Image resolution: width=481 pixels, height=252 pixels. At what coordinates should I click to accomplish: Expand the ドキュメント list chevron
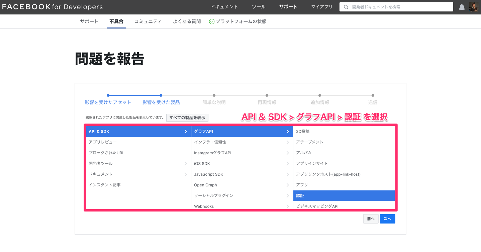pyautogui.click(x=186, y=174)
